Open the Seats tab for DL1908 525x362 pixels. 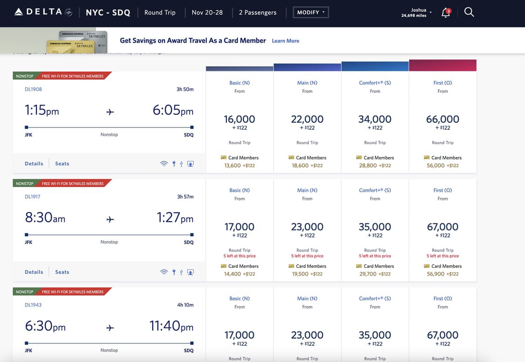click(x=62, y=164)
